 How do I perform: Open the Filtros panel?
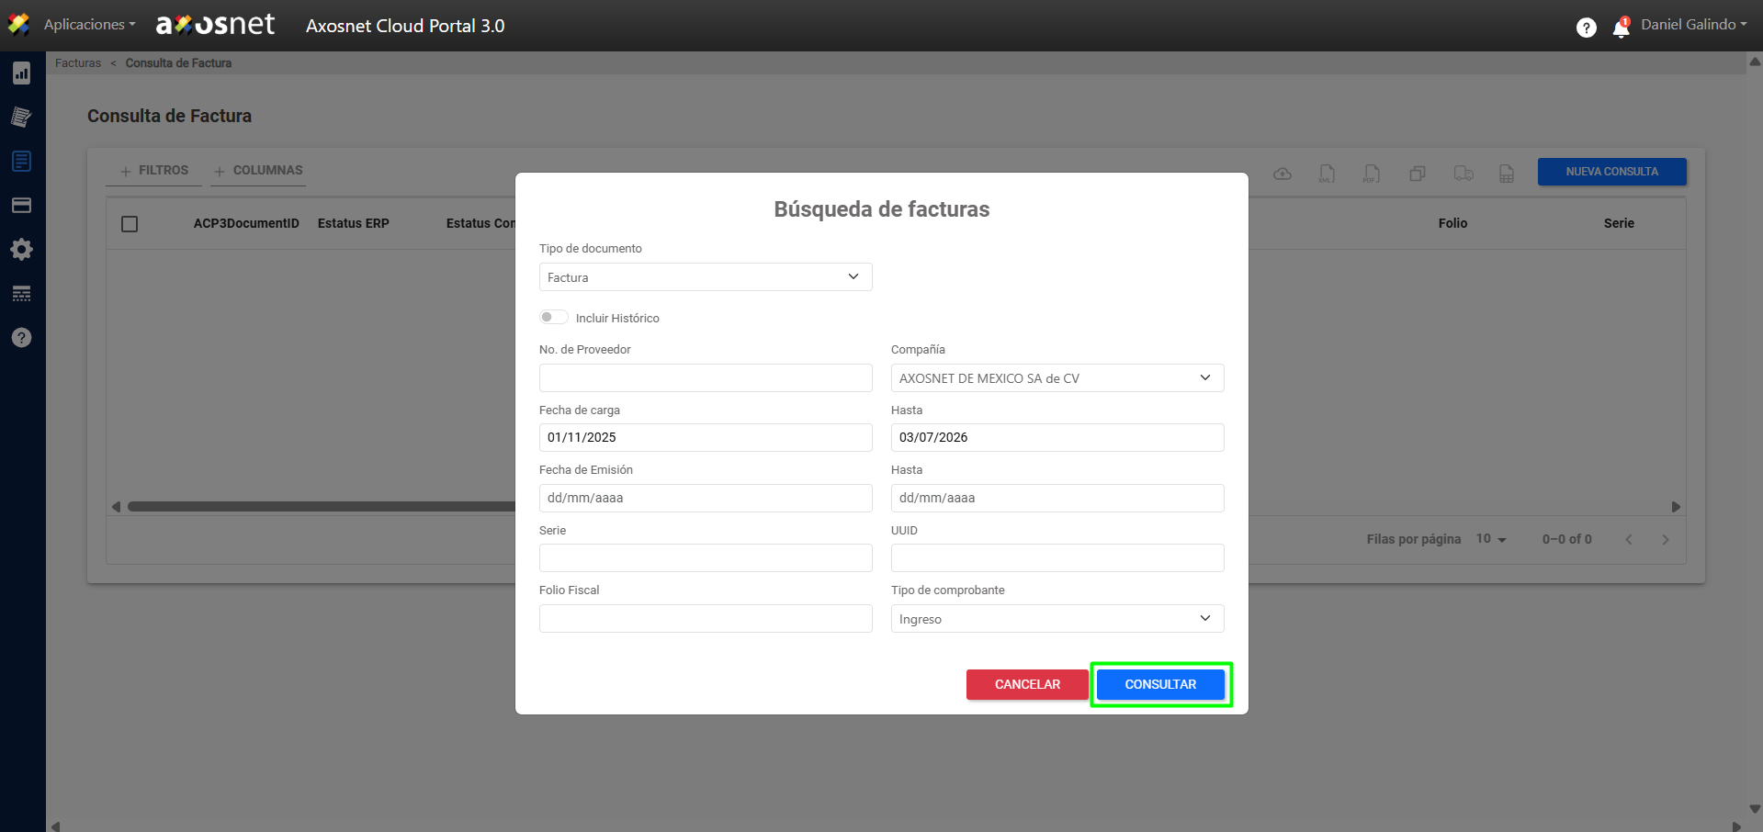click(154, 171)
